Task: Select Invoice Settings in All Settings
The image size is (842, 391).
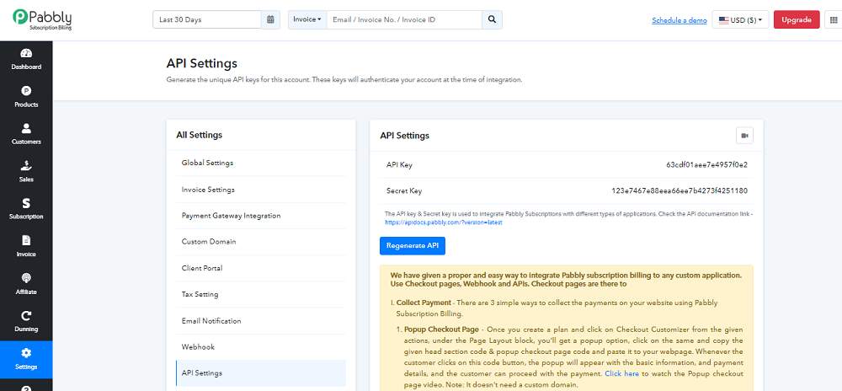Action: point(261,190)
